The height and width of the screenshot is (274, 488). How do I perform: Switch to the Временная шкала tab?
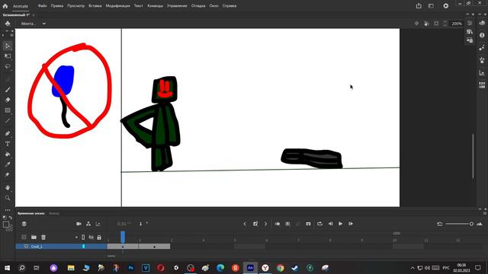(x=30, y=213)
